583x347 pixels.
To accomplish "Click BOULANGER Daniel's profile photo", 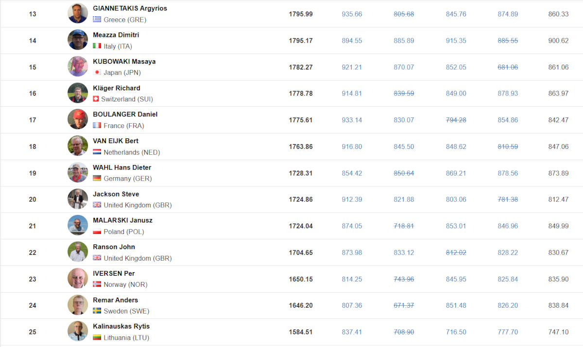I will [78, 119].
